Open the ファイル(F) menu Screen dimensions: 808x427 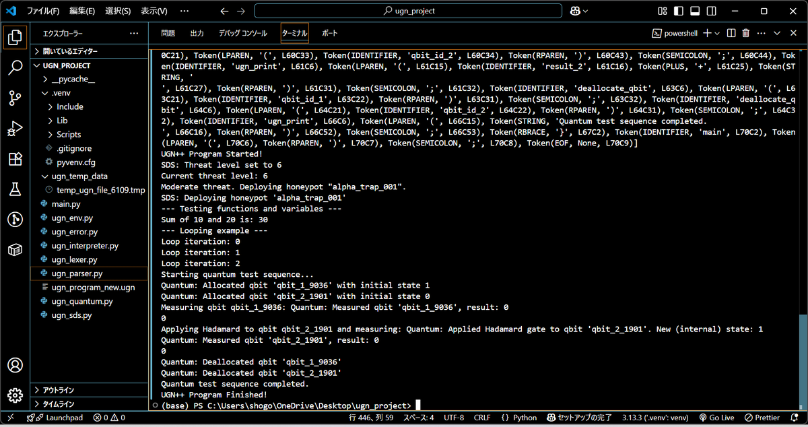43,11
